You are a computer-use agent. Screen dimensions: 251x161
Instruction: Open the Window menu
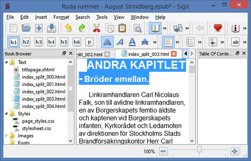coord(140,17)
